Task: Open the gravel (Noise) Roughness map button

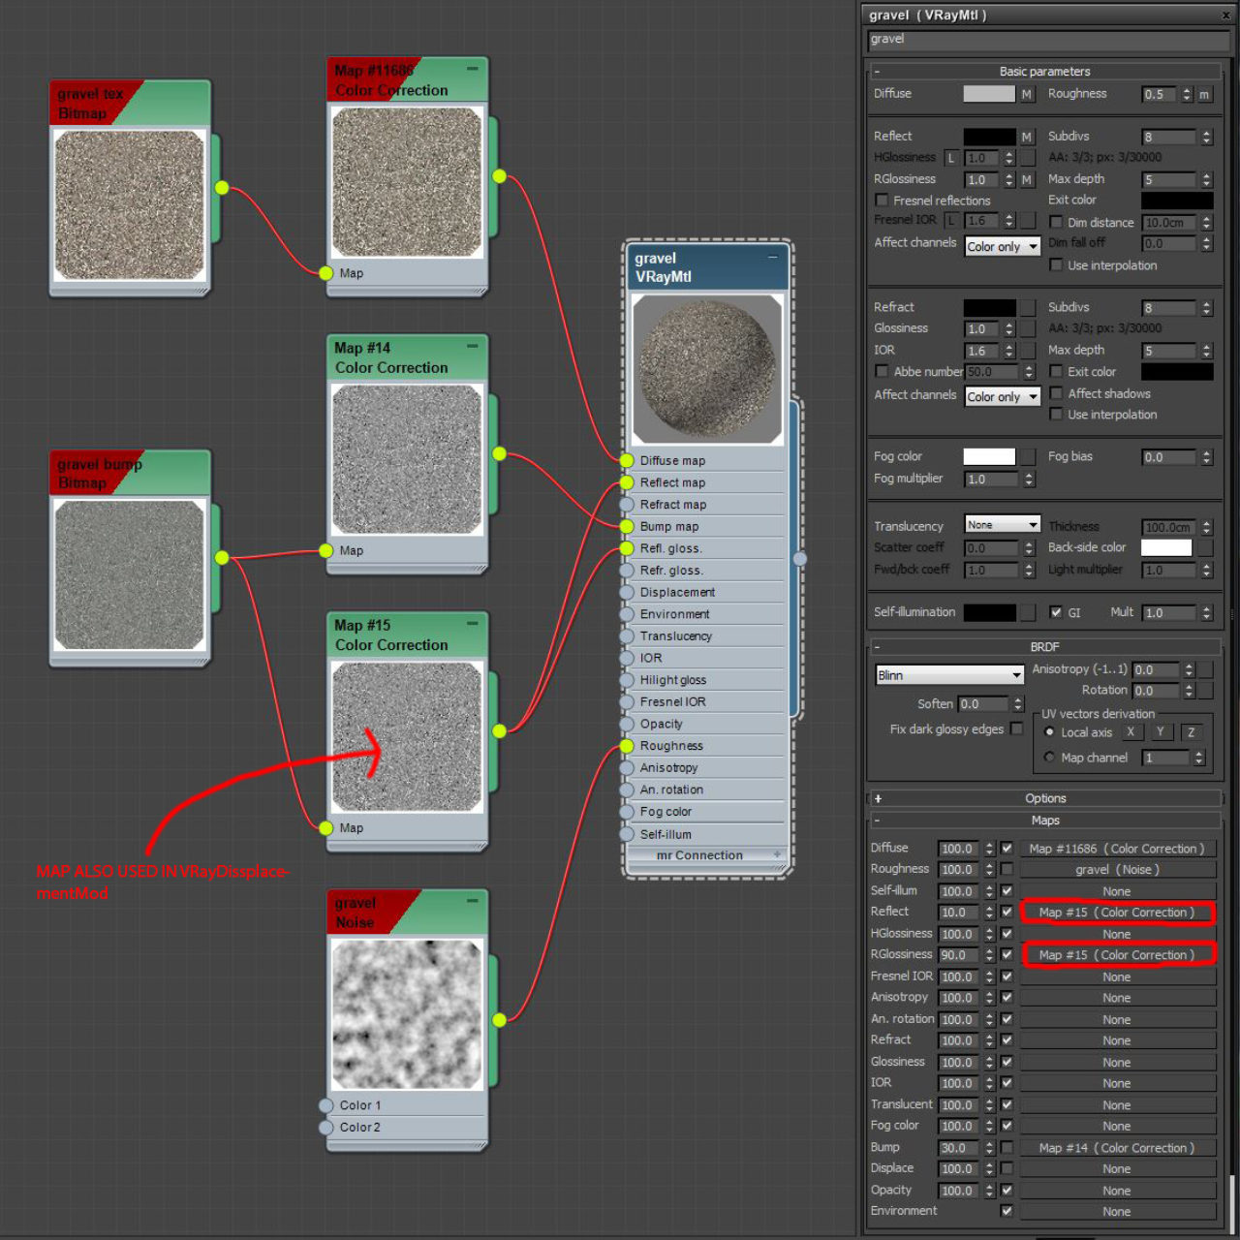Action: click(1117, 870)
